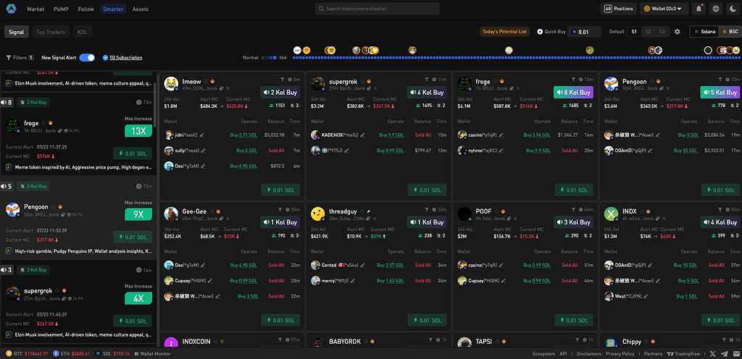Open the Wallet 02c3 dropdown

pos(664,9)
